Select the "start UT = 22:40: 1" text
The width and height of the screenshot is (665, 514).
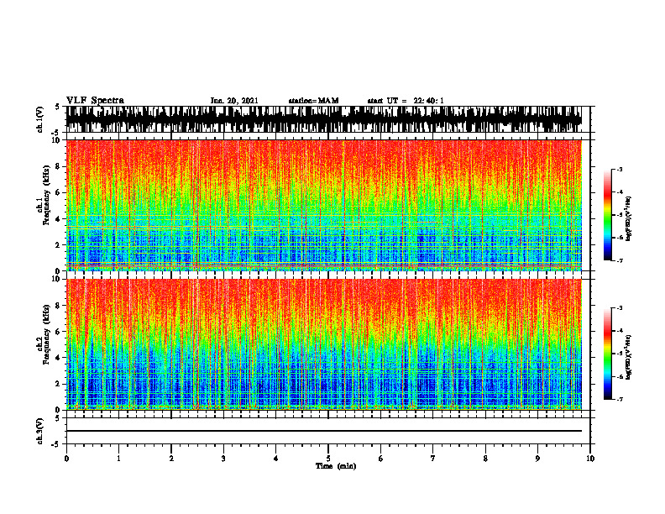pos(406,101)
